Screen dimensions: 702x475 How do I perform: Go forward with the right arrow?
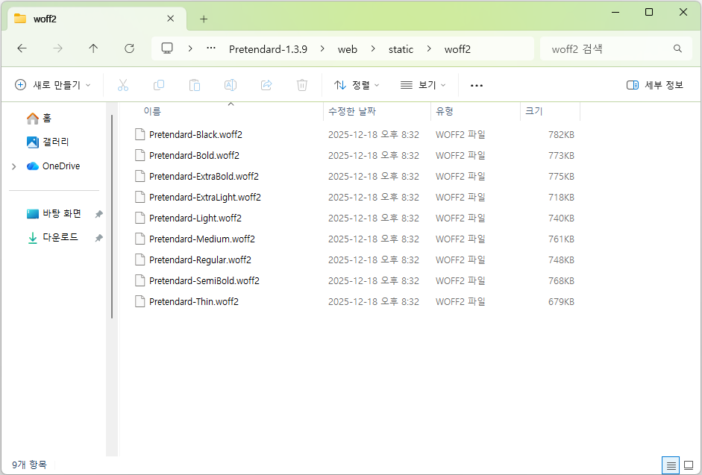pos(57,48)
